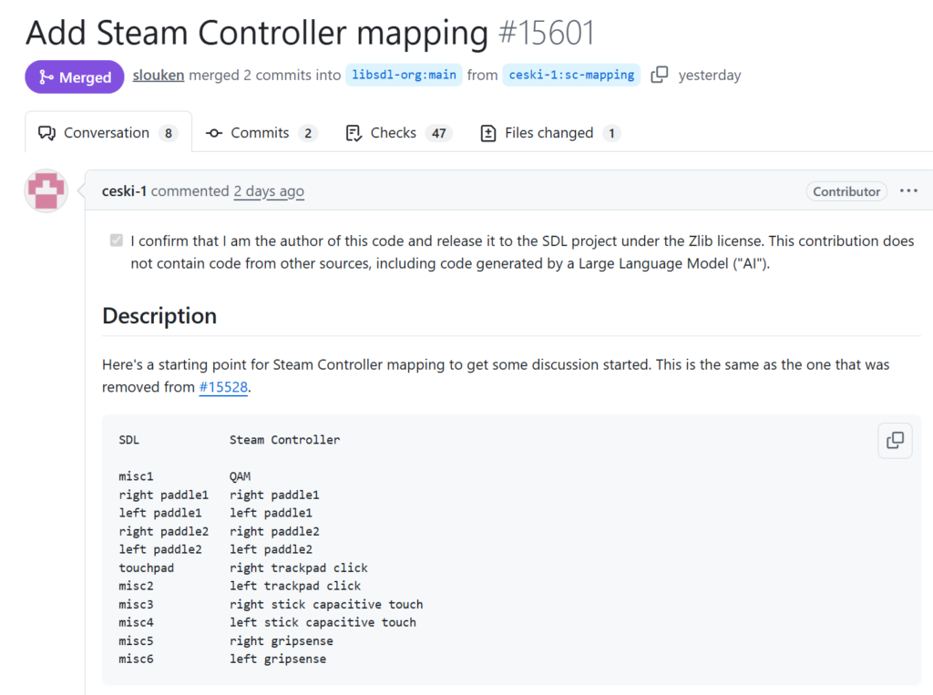Viewport: 933px width, 695px height.
Task: Toggle the authorship confirmation checkbox
Action: coord(117,240)
